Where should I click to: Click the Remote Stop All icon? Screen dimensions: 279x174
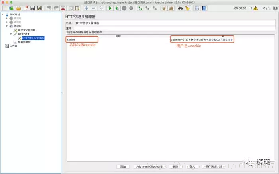coord(147,8)
